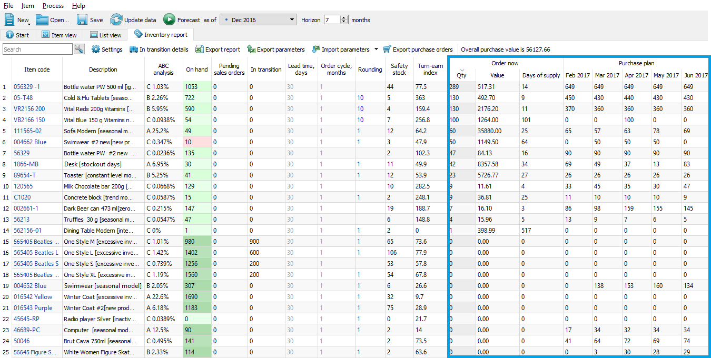Click the Turn-earn index column header
Viewport: 711px width, 358px height.
430,69
